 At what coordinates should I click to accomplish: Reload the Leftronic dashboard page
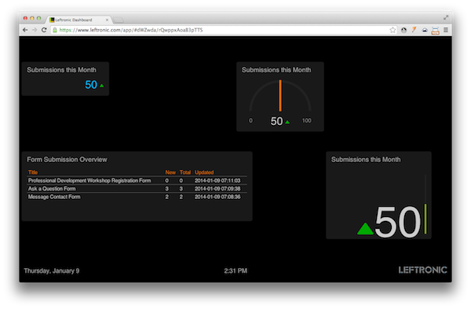click(44, 30)
